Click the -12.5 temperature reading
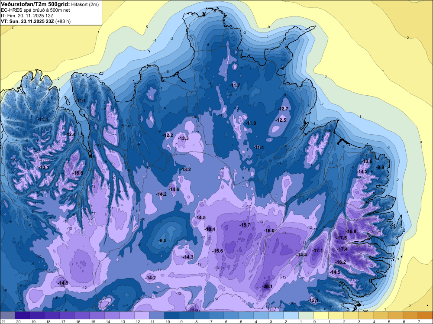 pyautogui.click(x=281, y=120)
